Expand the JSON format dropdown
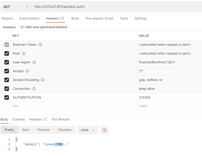Image resolution: width=202 pixels, height=156 pixels. pos(88,130)
